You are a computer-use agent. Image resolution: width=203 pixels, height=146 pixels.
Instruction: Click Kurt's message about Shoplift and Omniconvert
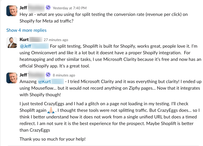(105, 55)
